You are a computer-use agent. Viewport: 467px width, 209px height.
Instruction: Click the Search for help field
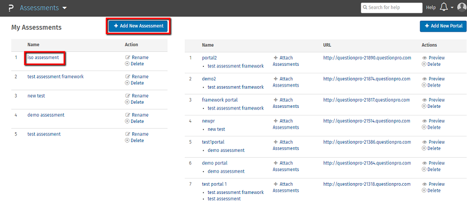394,8
